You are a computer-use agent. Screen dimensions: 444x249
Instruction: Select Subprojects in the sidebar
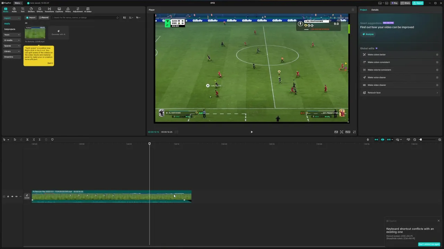pyautogui.click(x=10, y=29)
